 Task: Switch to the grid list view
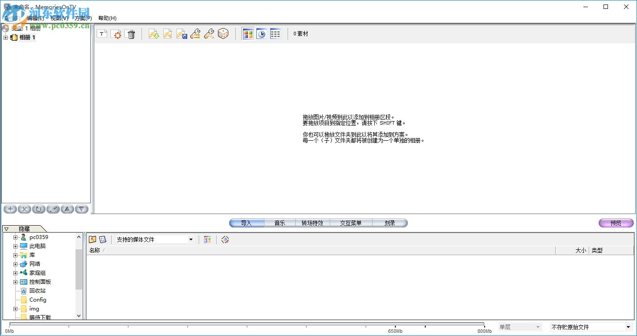coord(276,34)
